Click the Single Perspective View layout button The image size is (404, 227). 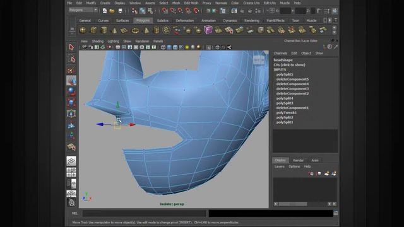tap(71, 161)
